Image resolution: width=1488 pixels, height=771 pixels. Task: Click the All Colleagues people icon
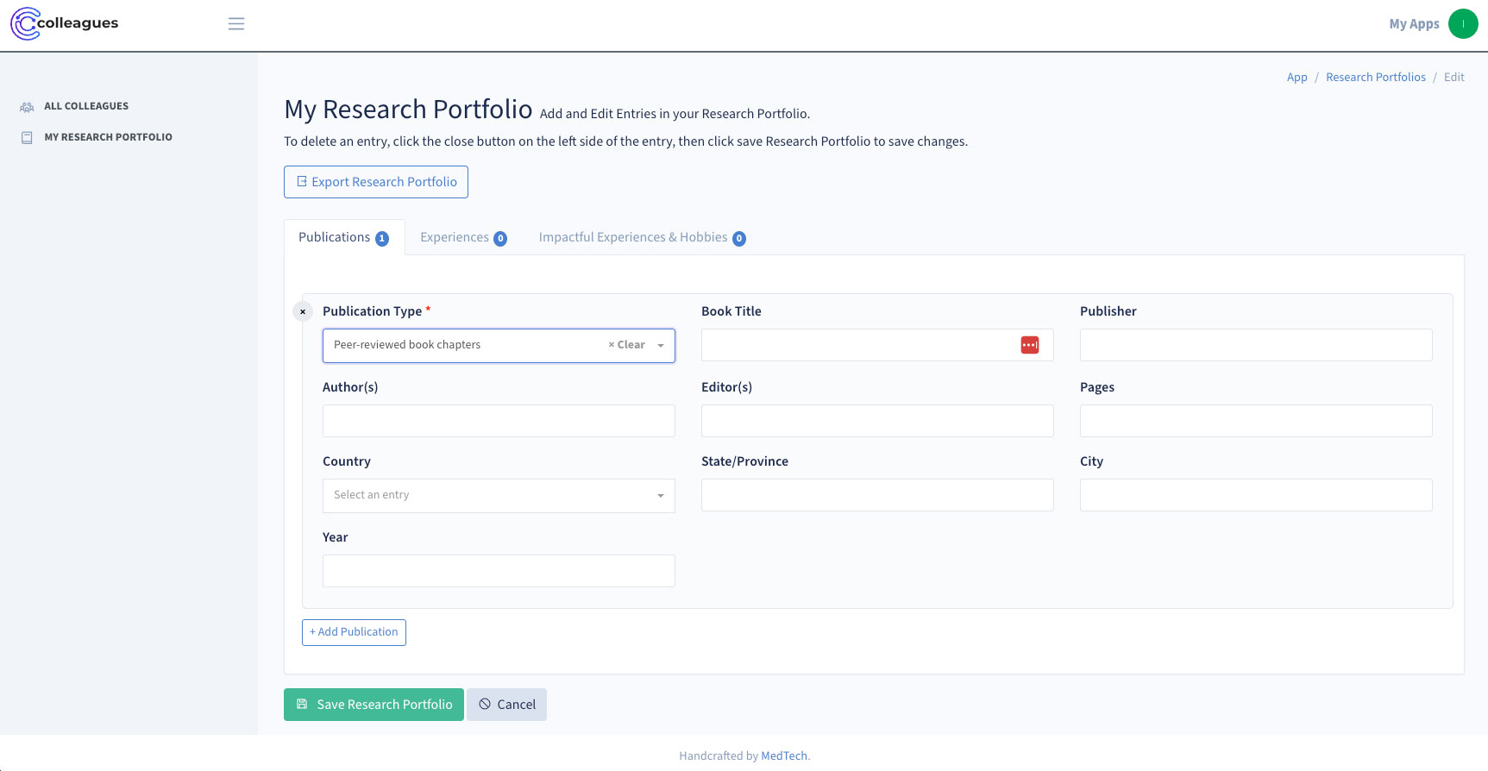[27, 107]
